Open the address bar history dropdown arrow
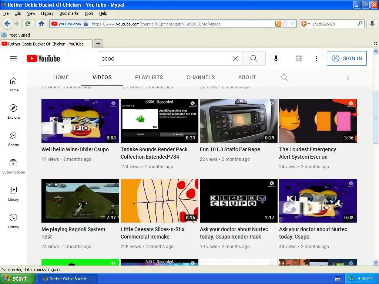Viewport: 379px width, 284px height. pos(292,24)
